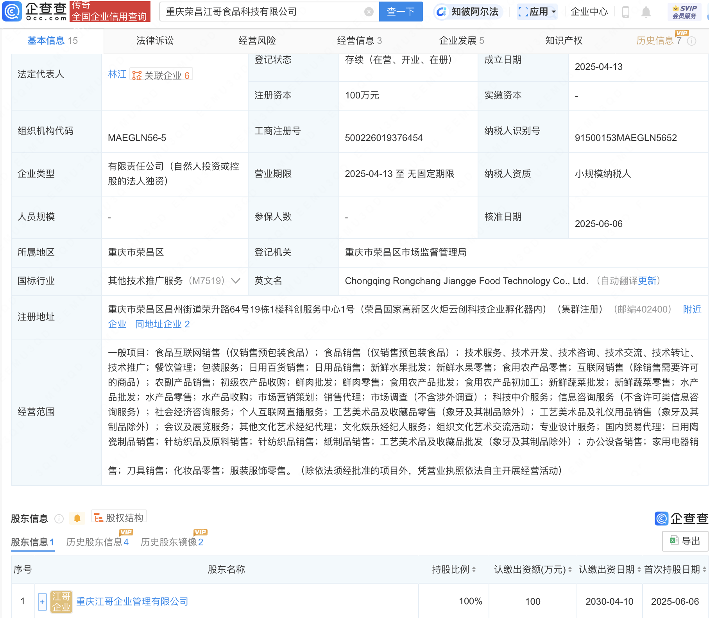709x618 pixels.
Task: Click the establishment date 2025-04-13 value
Action: pyautogui.click(x=598, y=67)
